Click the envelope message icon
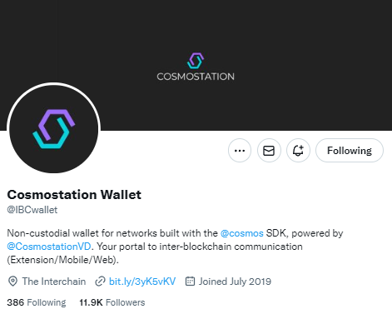The image size is (392, 314). [x=269, y=151]
